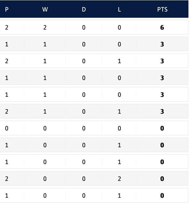Screen dimensions: 190x203
Task: Select the wins value 2 in first row
Action: pyautogui.click(x=45, y=27)
